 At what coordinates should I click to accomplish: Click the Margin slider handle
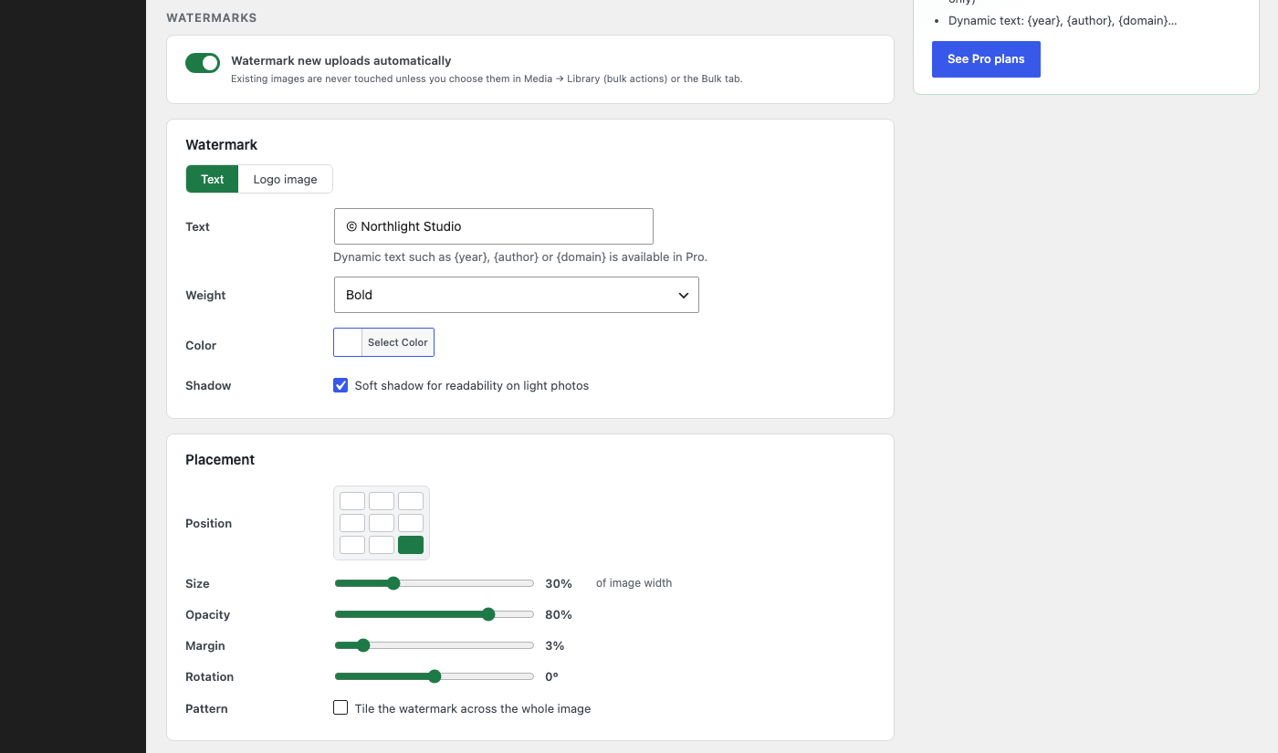pyautogui.click(x=363, y=645)
